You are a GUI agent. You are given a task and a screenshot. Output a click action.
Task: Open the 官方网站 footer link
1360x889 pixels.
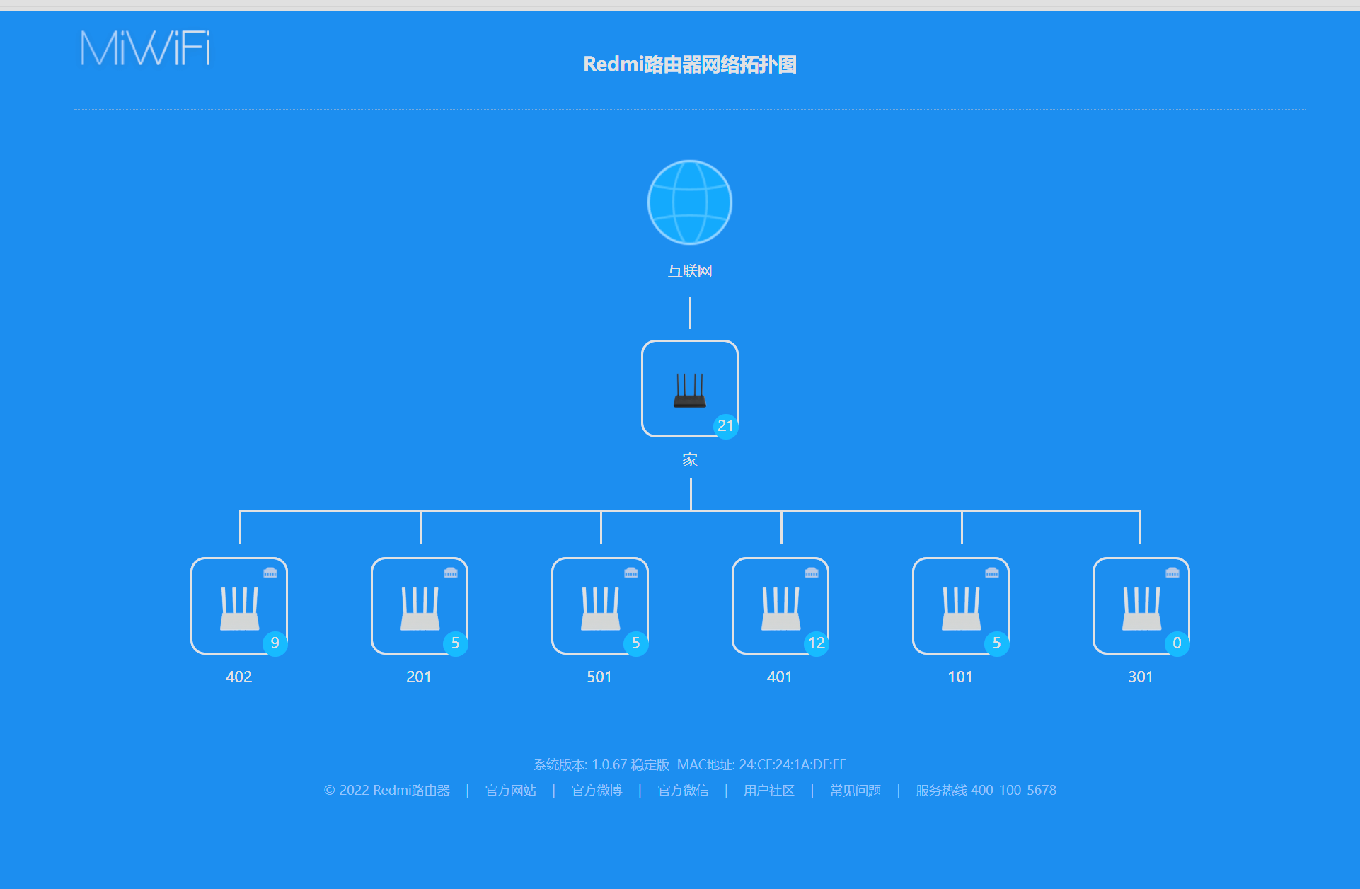pyautogui.click(x=510, y=790)
